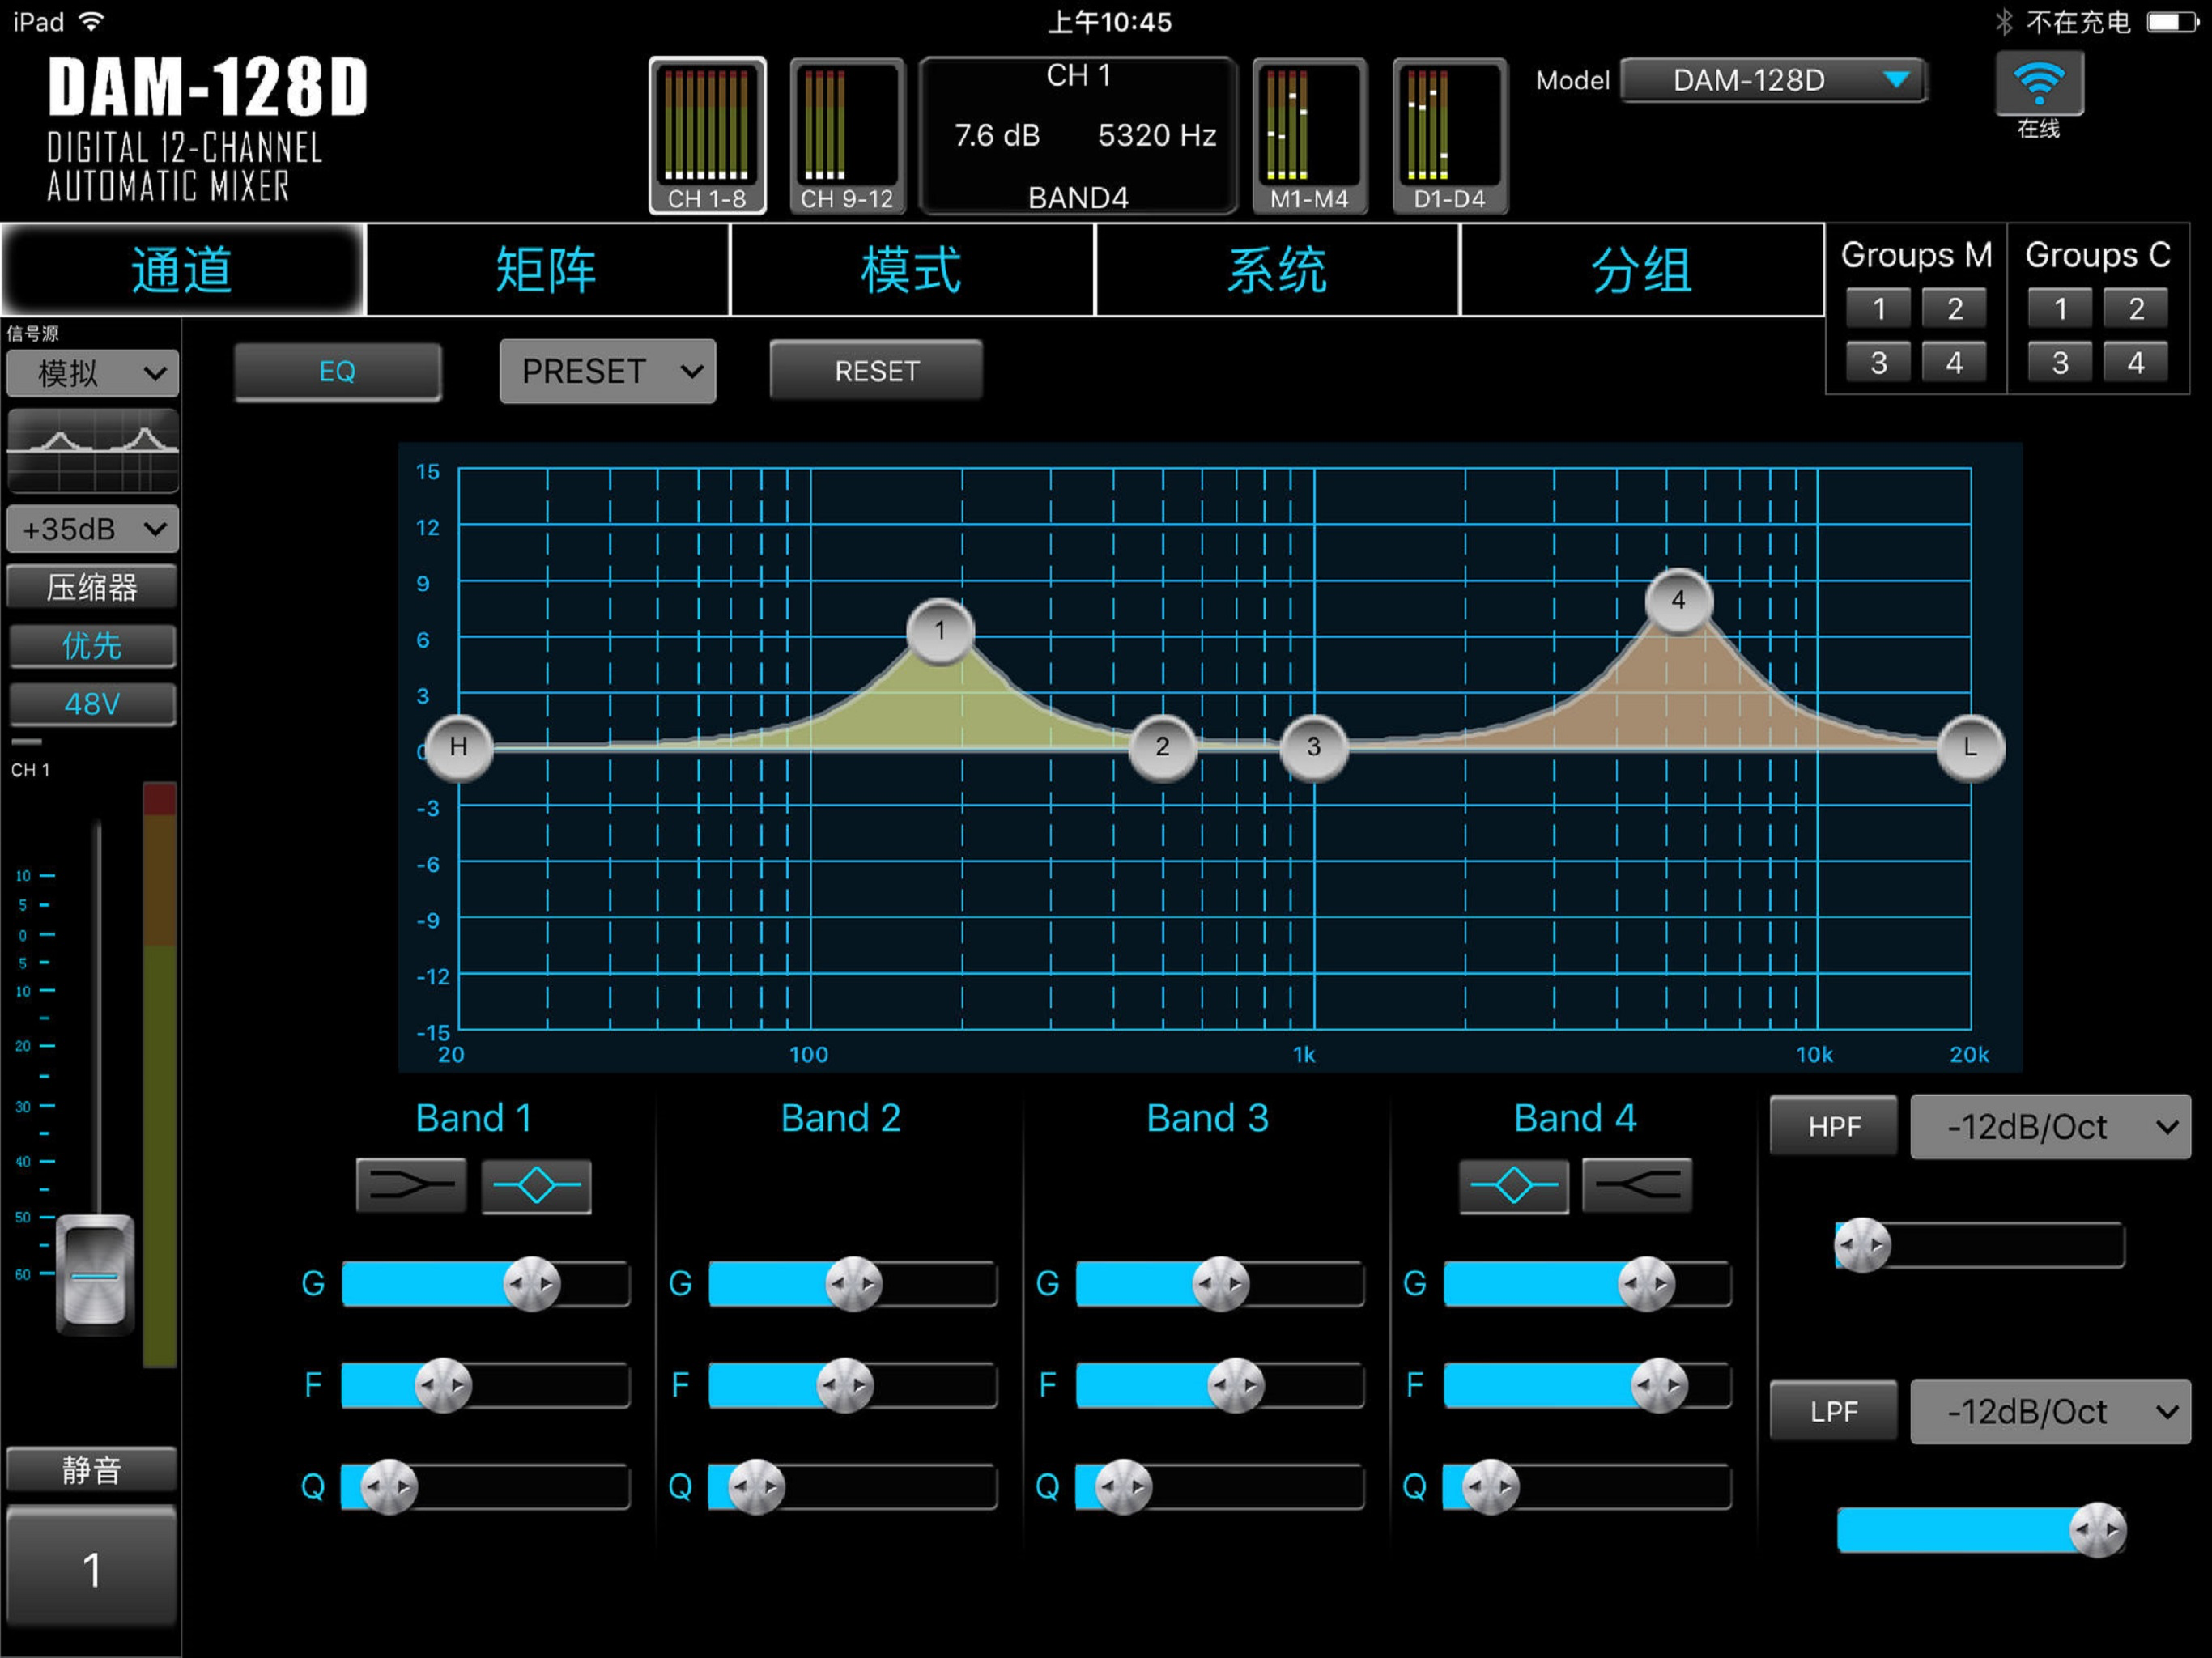Toggle Groups M button 1
The width and height of the screenshot is (2212, 1658).
point(1878,309)
